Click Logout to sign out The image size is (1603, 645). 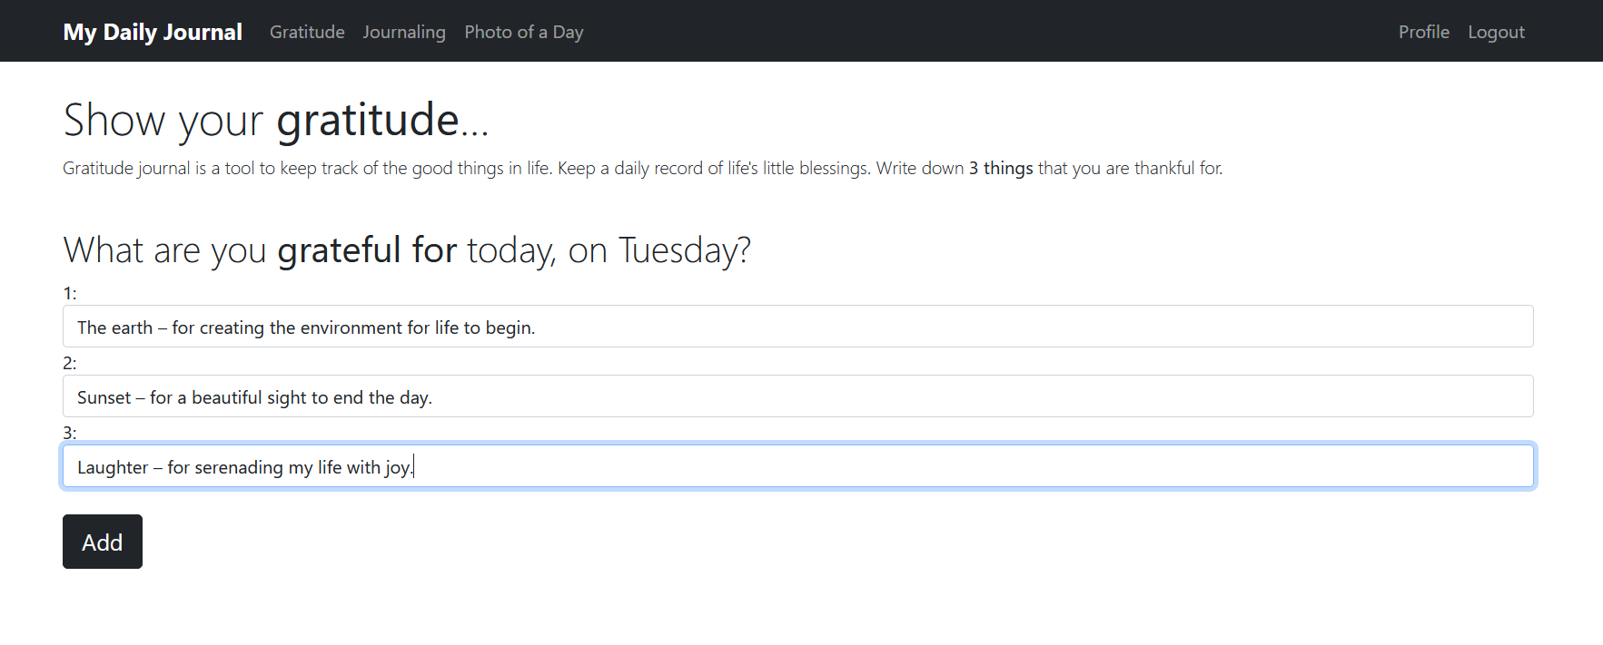click(1495, 32)
